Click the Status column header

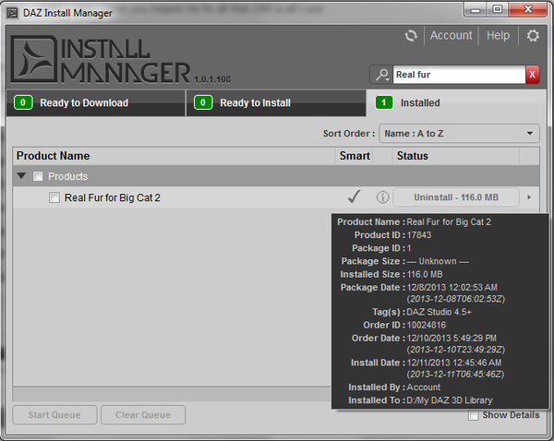coord(456,156)
